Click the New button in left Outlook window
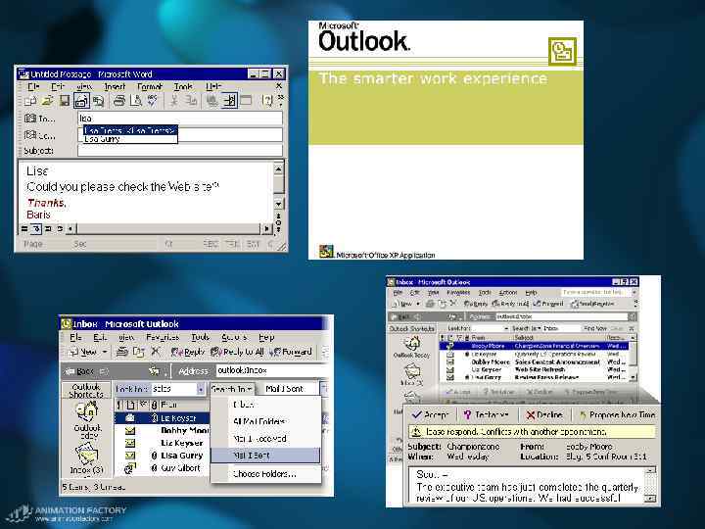 [83, 353]
